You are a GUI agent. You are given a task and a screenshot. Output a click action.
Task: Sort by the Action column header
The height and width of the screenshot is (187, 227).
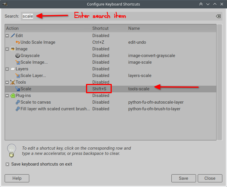48,28
